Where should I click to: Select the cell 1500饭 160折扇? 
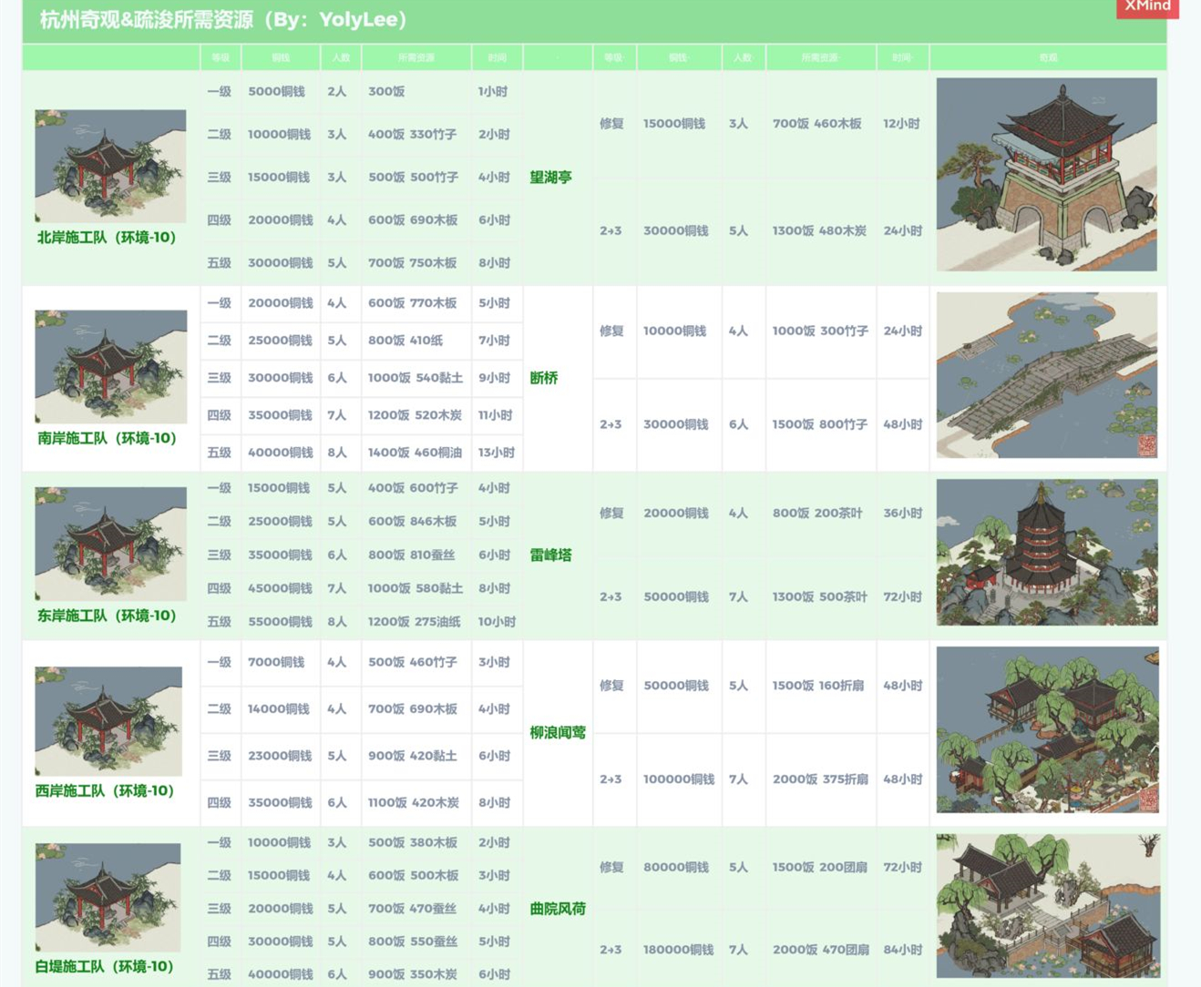click(818, 686)
